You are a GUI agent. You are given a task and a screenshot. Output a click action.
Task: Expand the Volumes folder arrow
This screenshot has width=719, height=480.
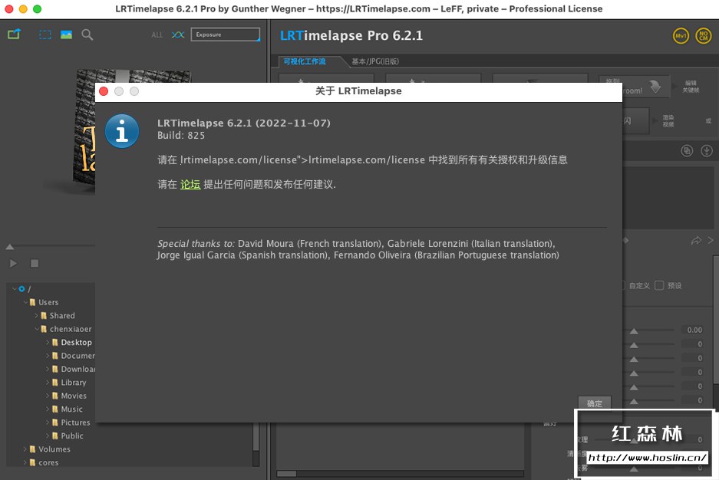(x=25, y=449)
